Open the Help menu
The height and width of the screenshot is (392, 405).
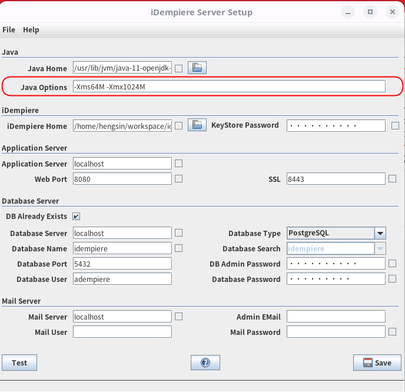(x=31, y=29)
